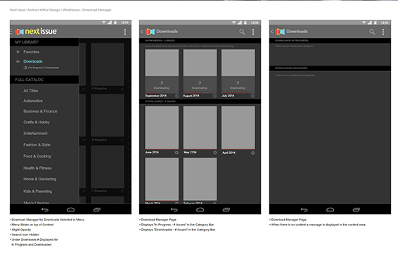Viewport: 398px width, 264px height.
Task: Tap recent apps button on left phone screen
Action: pyautogui.click(x=97, y=210)
